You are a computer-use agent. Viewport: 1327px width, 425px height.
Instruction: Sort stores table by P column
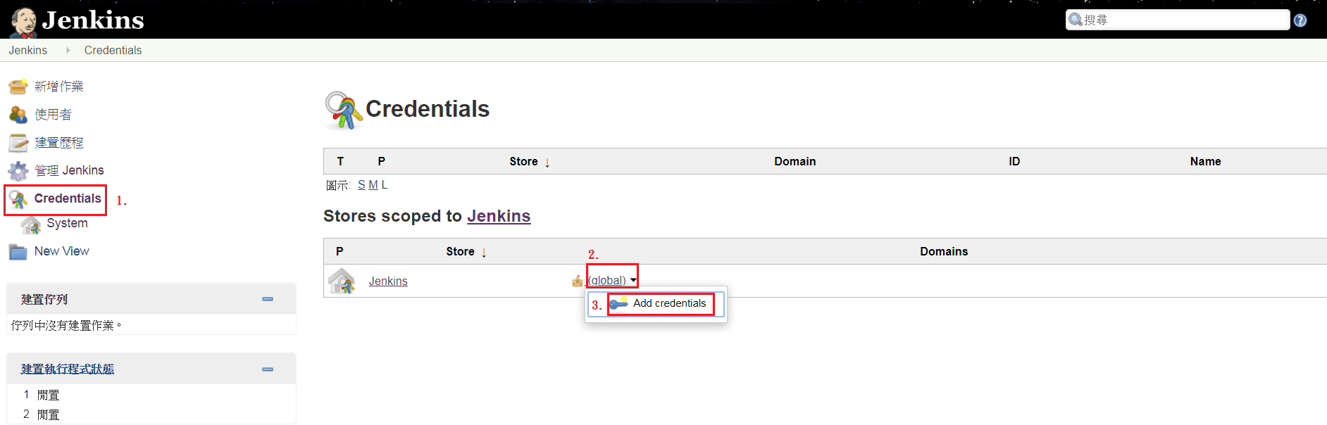coord(339,251)
